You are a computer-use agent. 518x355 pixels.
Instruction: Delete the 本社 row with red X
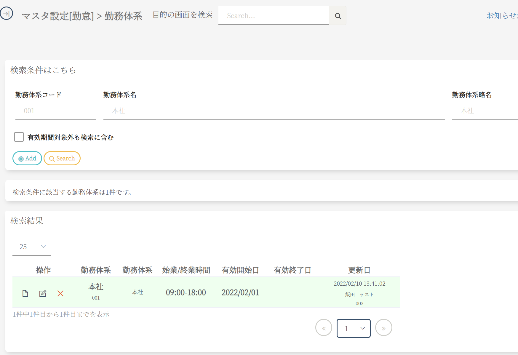coord(60,293)
